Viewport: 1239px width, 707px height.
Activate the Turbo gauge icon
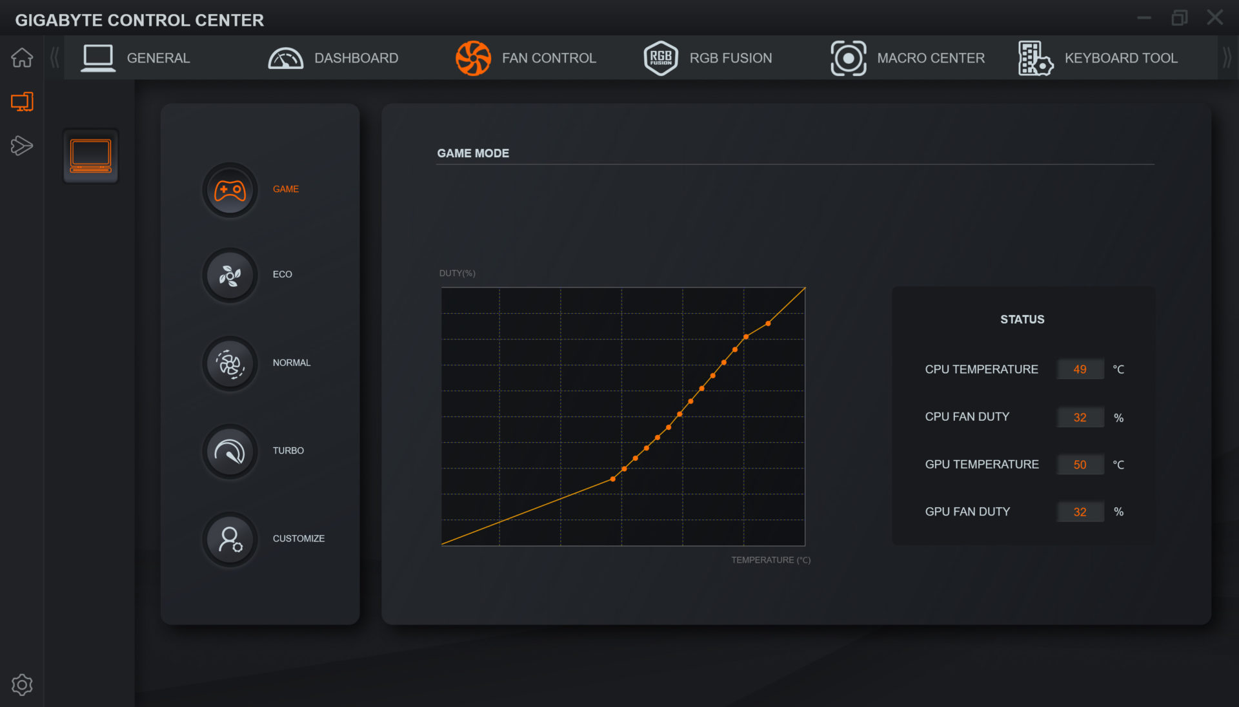click(x=230, y=451)
